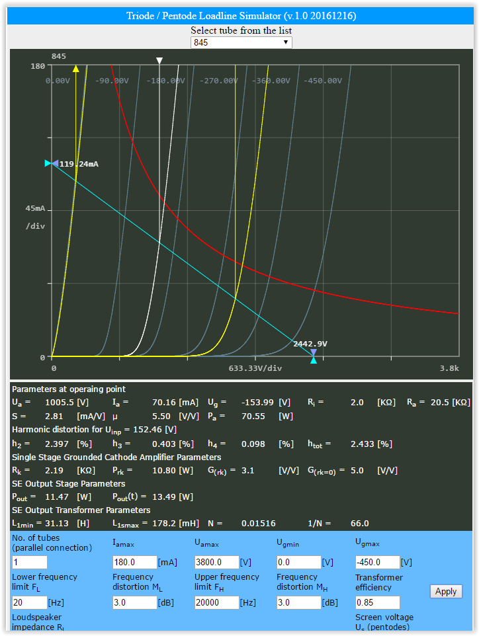Click the -360.00V grid curve label
Viewport: 479px width, 636px height.
click(271, 81)
